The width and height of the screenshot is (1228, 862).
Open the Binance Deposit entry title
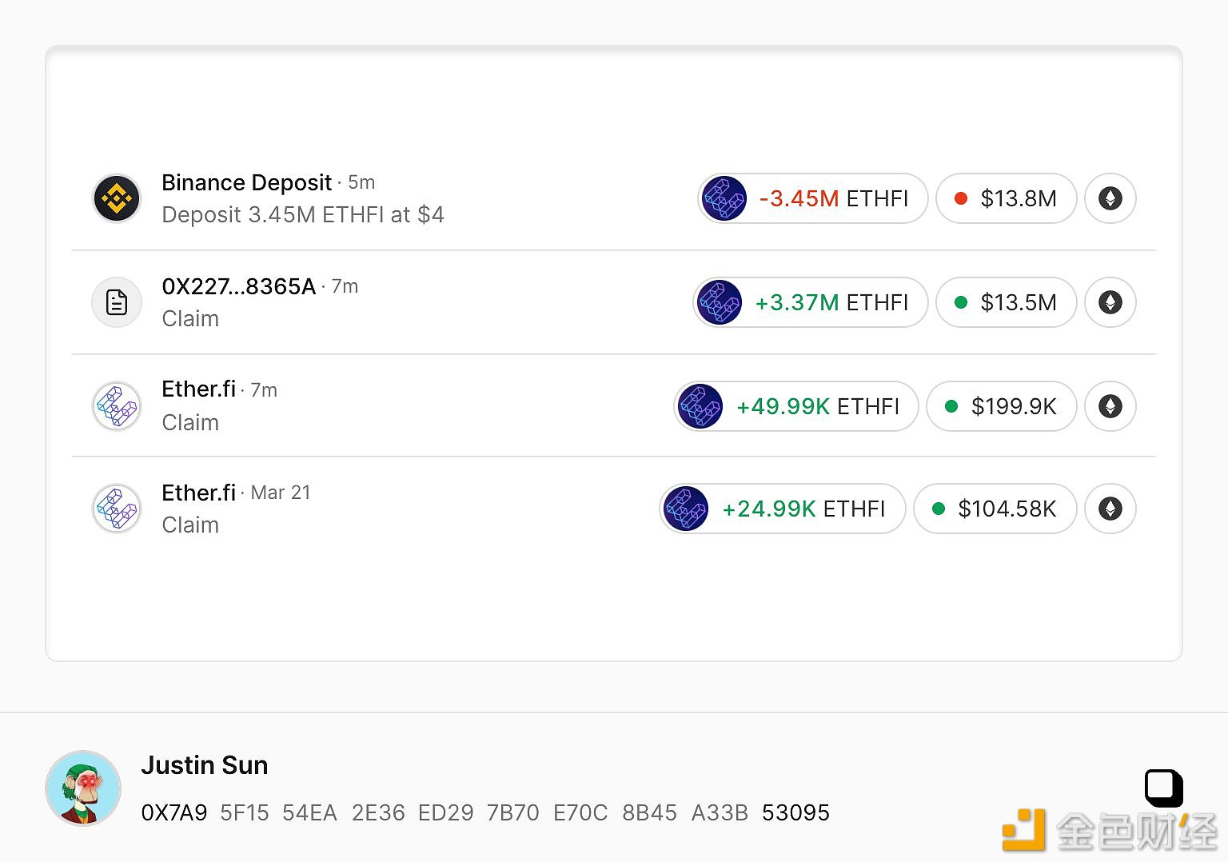[x=246, y=182]
